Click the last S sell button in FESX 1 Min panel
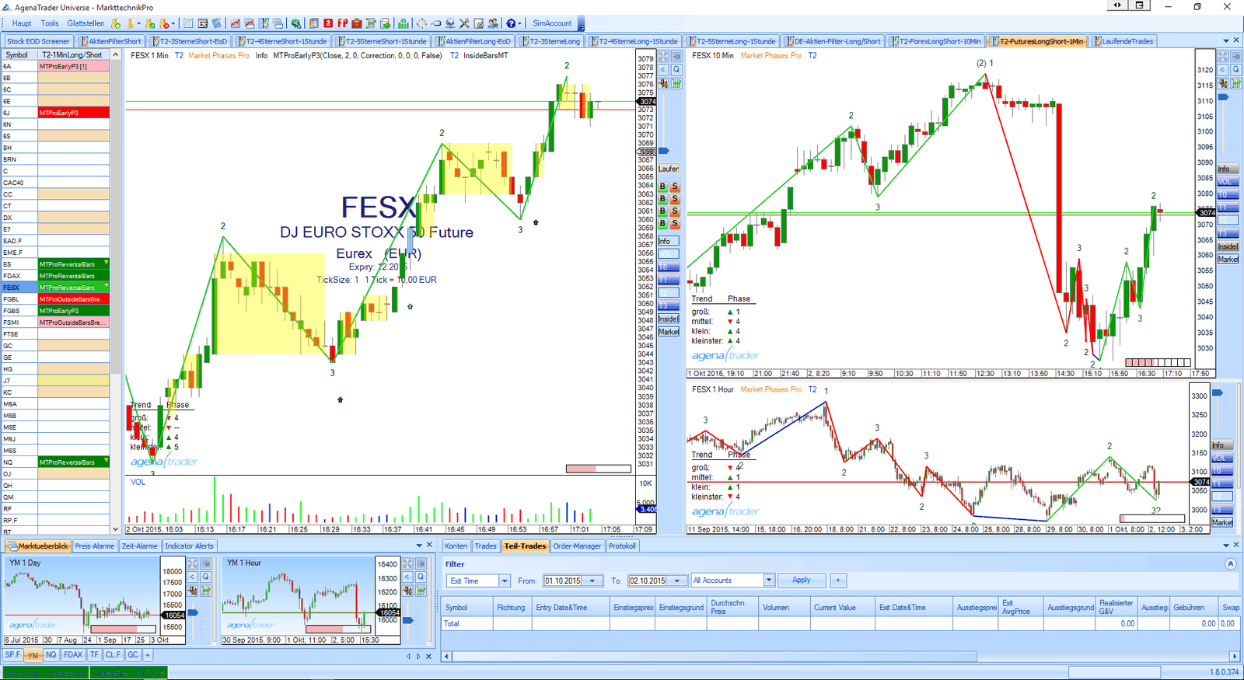This screenshot has height=680, width=1244. click(675, 223)
